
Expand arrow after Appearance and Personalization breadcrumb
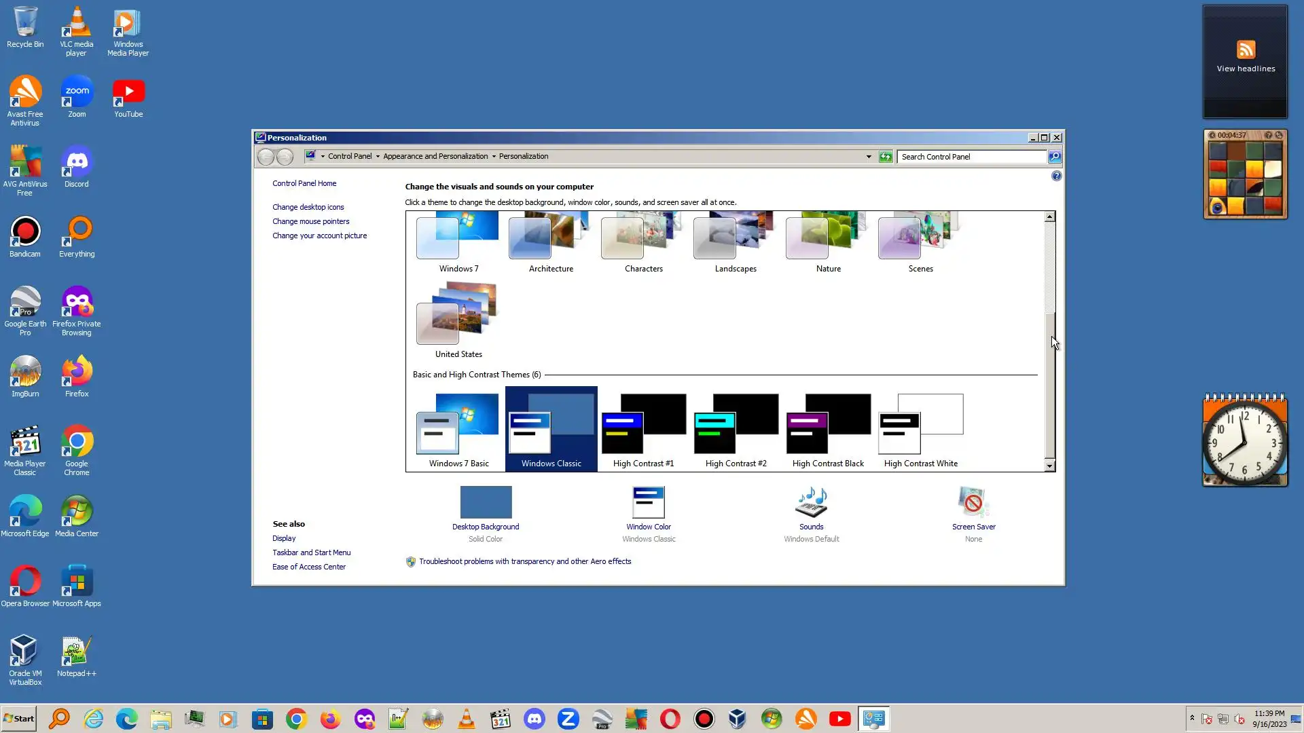(494, 157)
